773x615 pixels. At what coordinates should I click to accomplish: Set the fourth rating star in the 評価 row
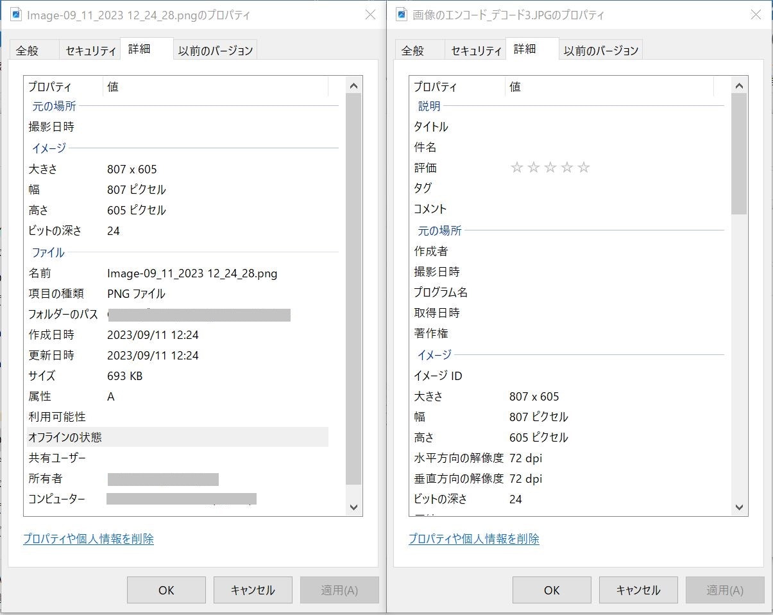[x=567, y=168]
